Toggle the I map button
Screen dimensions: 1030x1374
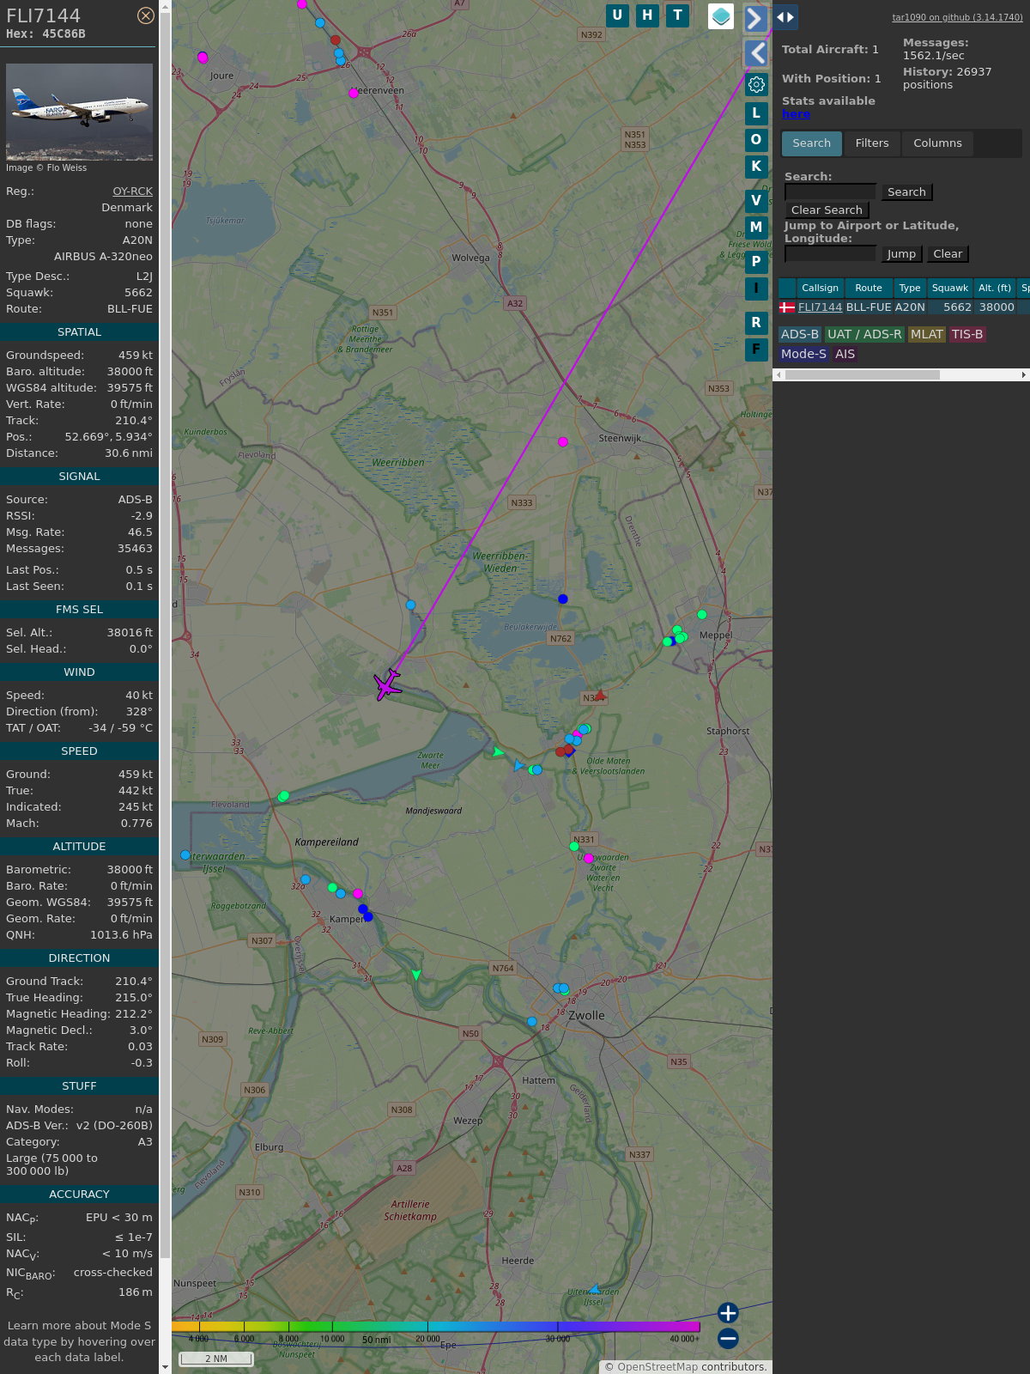pos(756,288)
